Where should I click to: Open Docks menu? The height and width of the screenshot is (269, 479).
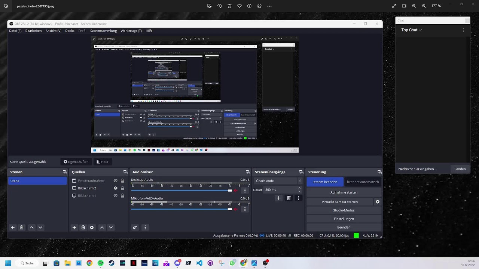70,31
